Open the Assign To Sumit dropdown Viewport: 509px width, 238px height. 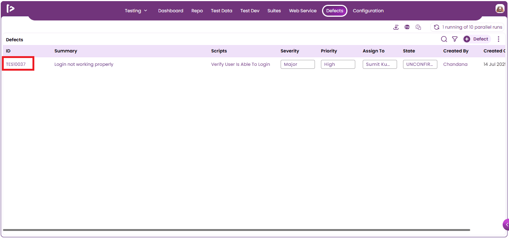click(380, 64)
